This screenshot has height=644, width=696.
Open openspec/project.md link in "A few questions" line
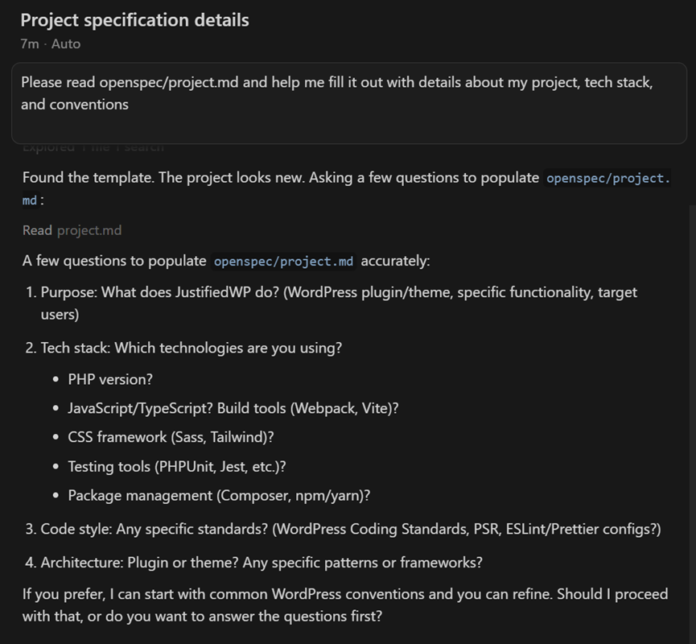click(x=283, y=262)
